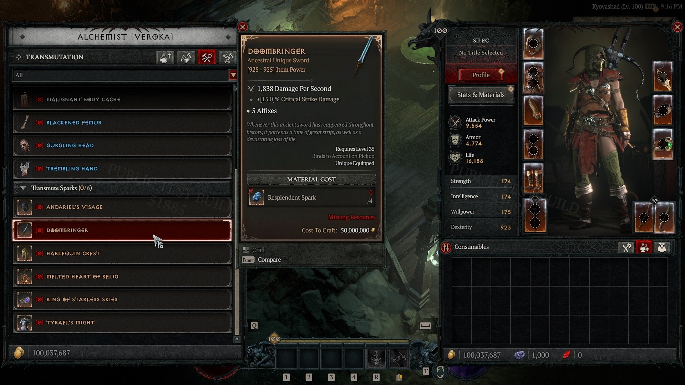Click the Transmutation wrench/tool icon
685x385 pixels.
coord(207,57)
